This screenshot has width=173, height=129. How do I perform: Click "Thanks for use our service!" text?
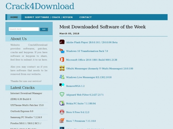pos(26,81)
